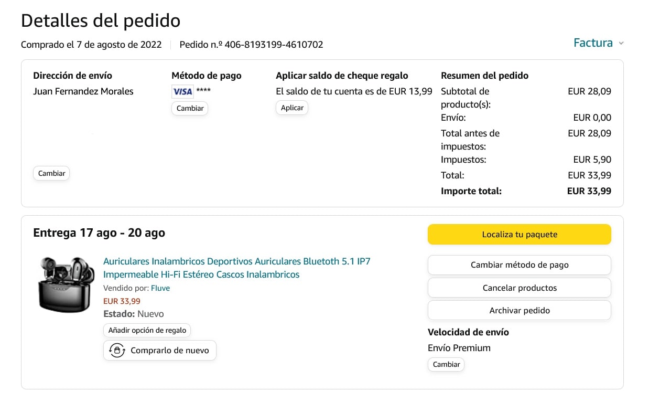Viewport: 649px width, 402px height.
Task: Select Archivar pedido
Action: click(x=519, y=310)
